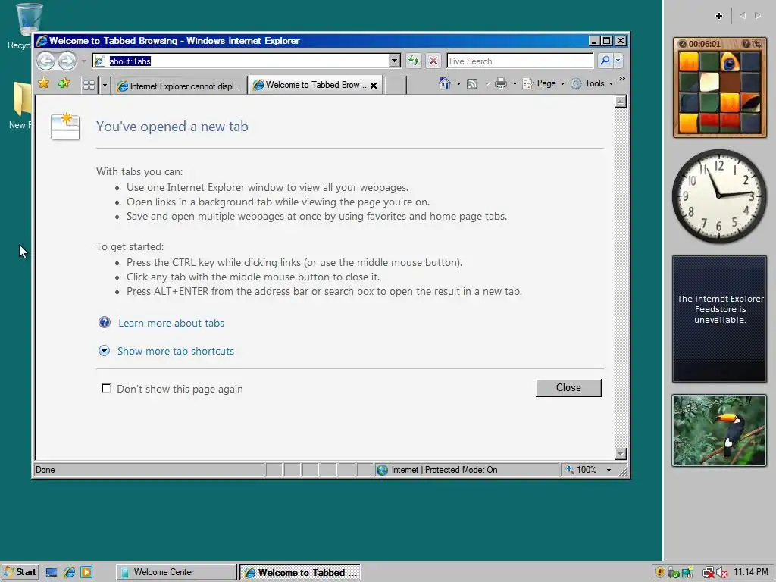This screenshot has height=582, width=776.
Task: Shuffle the puzzle with the solve icon
Action: 757,44
